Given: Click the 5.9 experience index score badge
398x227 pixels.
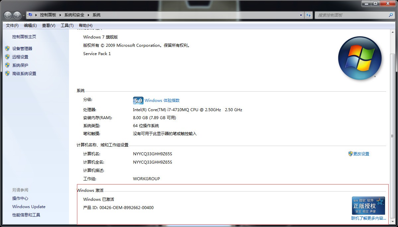Looking at the screenshot, I should pyautogui.click(x=138, y=101).
